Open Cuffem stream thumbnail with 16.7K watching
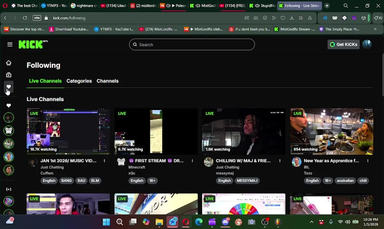Viewport: 384px width, 229px height. tap(68, 131)
